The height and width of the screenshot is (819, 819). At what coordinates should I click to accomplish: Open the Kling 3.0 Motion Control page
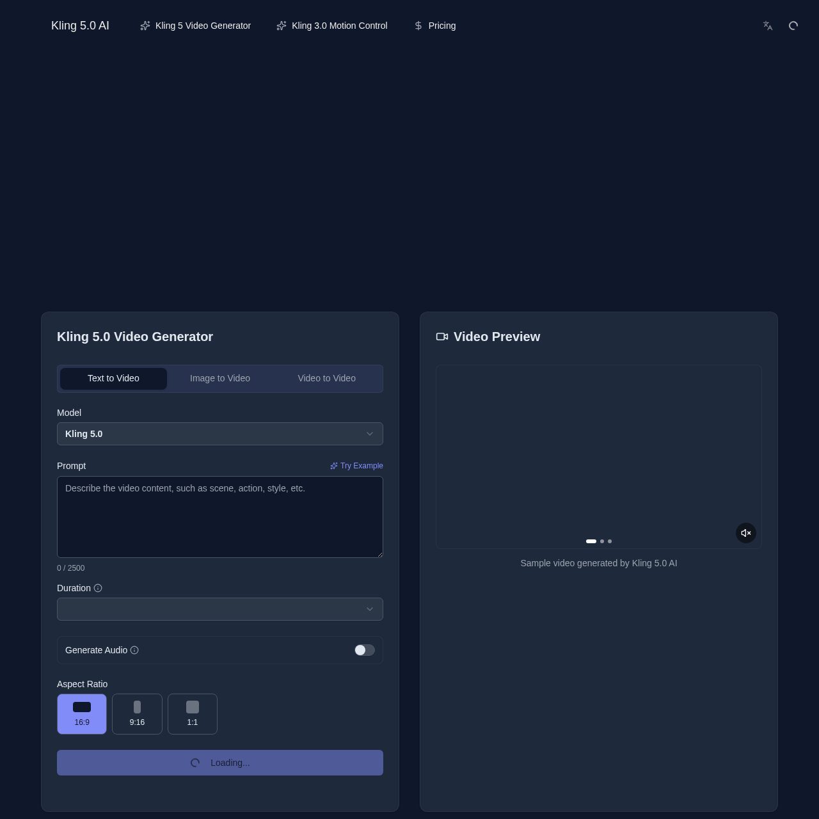pyautogui.click(x=339, y=26)
